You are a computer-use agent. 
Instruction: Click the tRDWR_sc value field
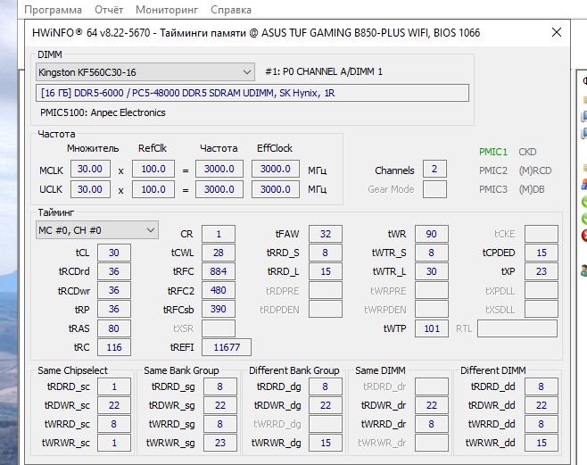(114, 405)
